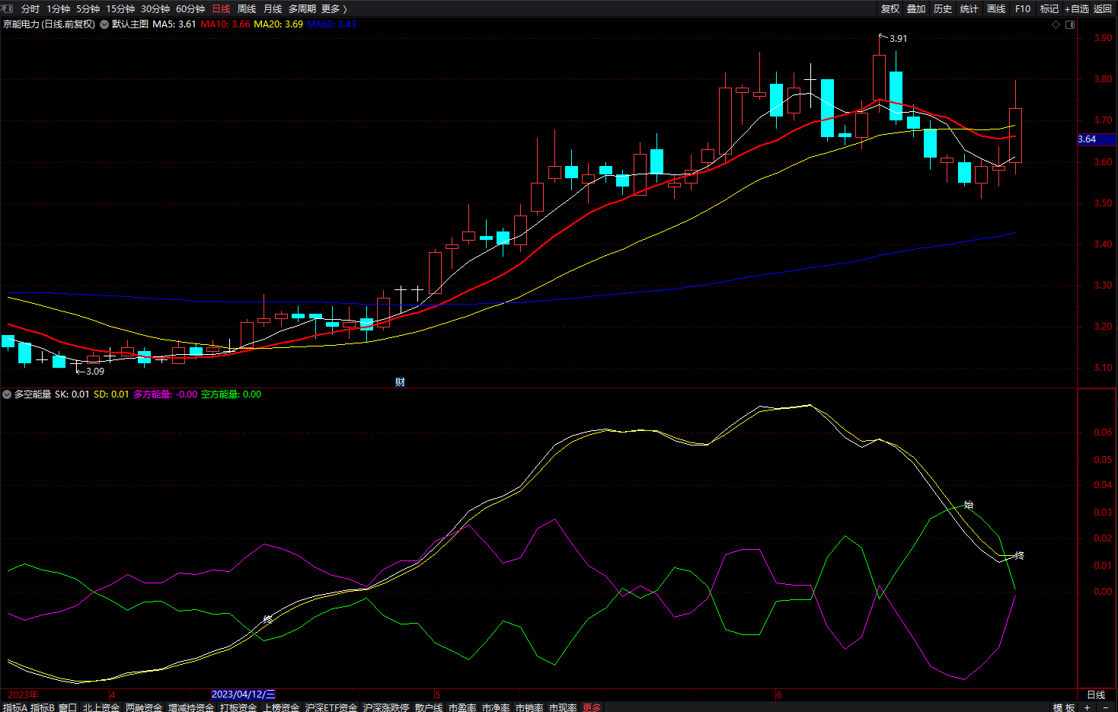Click the 多方能量 value label
This screenshot has height=712, width=1118.
[x=165, y=394]
